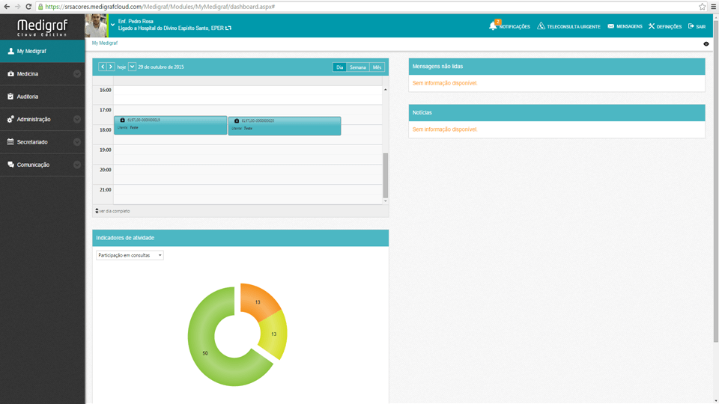719x404 pixels.
Task: Click the 'ver dia completo' link
Action: click(x=114, y=211)
